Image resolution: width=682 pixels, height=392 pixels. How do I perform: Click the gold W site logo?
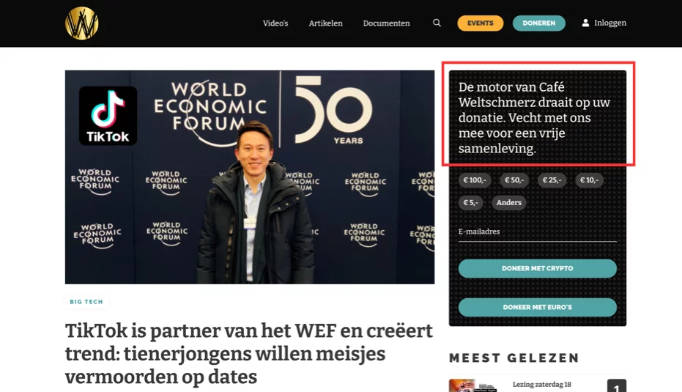tap(82, 23)
